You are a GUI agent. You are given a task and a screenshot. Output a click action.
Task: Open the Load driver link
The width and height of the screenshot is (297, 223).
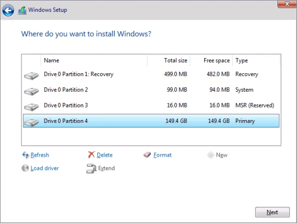tap(44, 168)
